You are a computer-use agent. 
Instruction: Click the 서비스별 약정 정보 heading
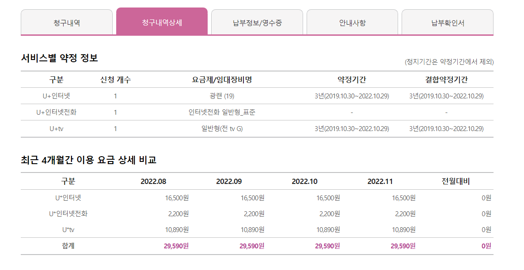pyautogui.click(x=59, y=58)
